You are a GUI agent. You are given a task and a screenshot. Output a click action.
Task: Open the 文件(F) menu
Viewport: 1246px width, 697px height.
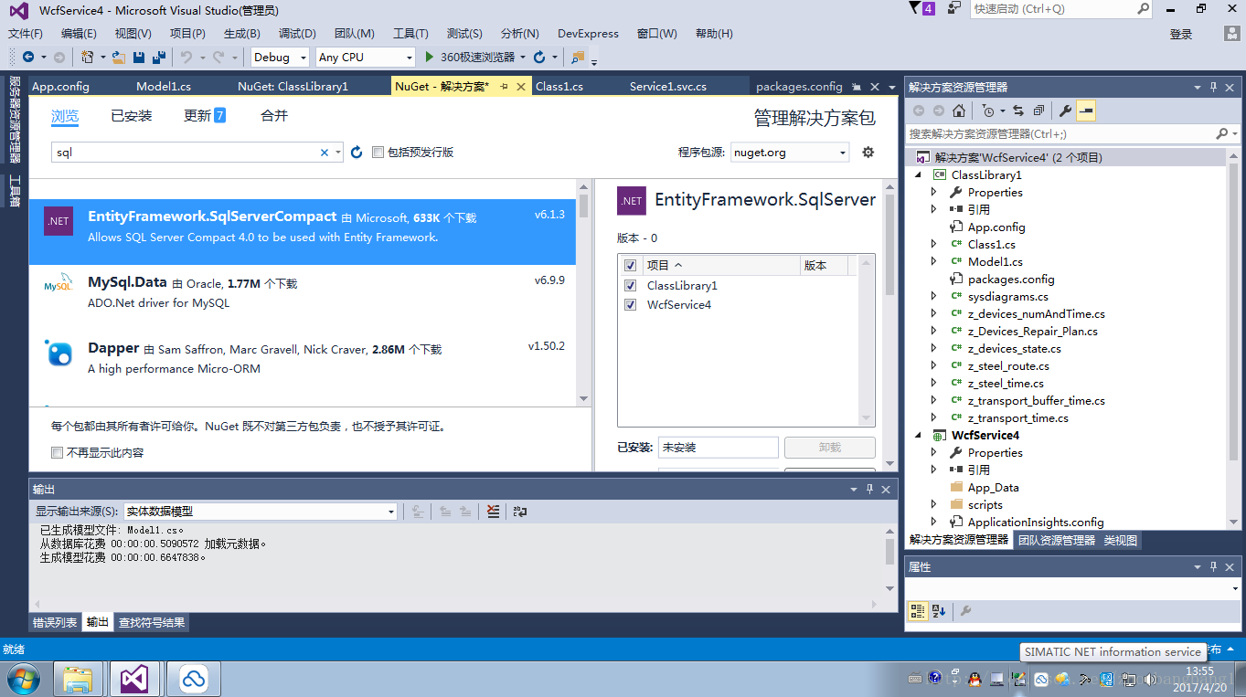pos(26,34)
